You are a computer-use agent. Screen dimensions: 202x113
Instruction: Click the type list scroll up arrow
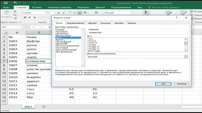186,39
